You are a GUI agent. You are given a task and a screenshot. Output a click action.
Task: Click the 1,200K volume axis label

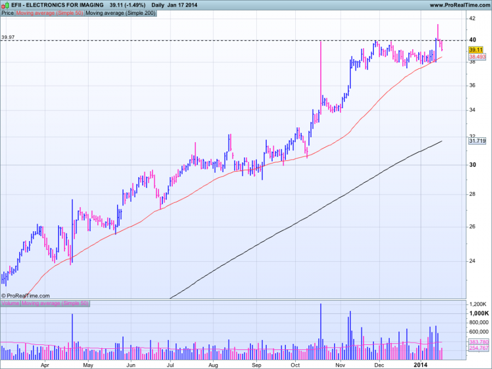coord(478,304)
